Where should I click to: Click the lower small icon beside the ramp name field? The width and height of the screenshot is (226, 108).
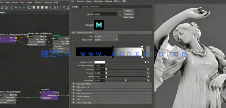pyautogui.click(x=120, y=15)
